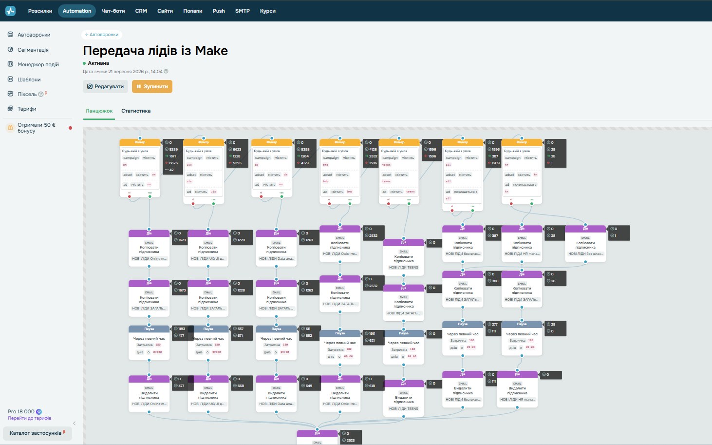
Task: Click the orange Зупинити button
Action: click(x=152, y=86)
